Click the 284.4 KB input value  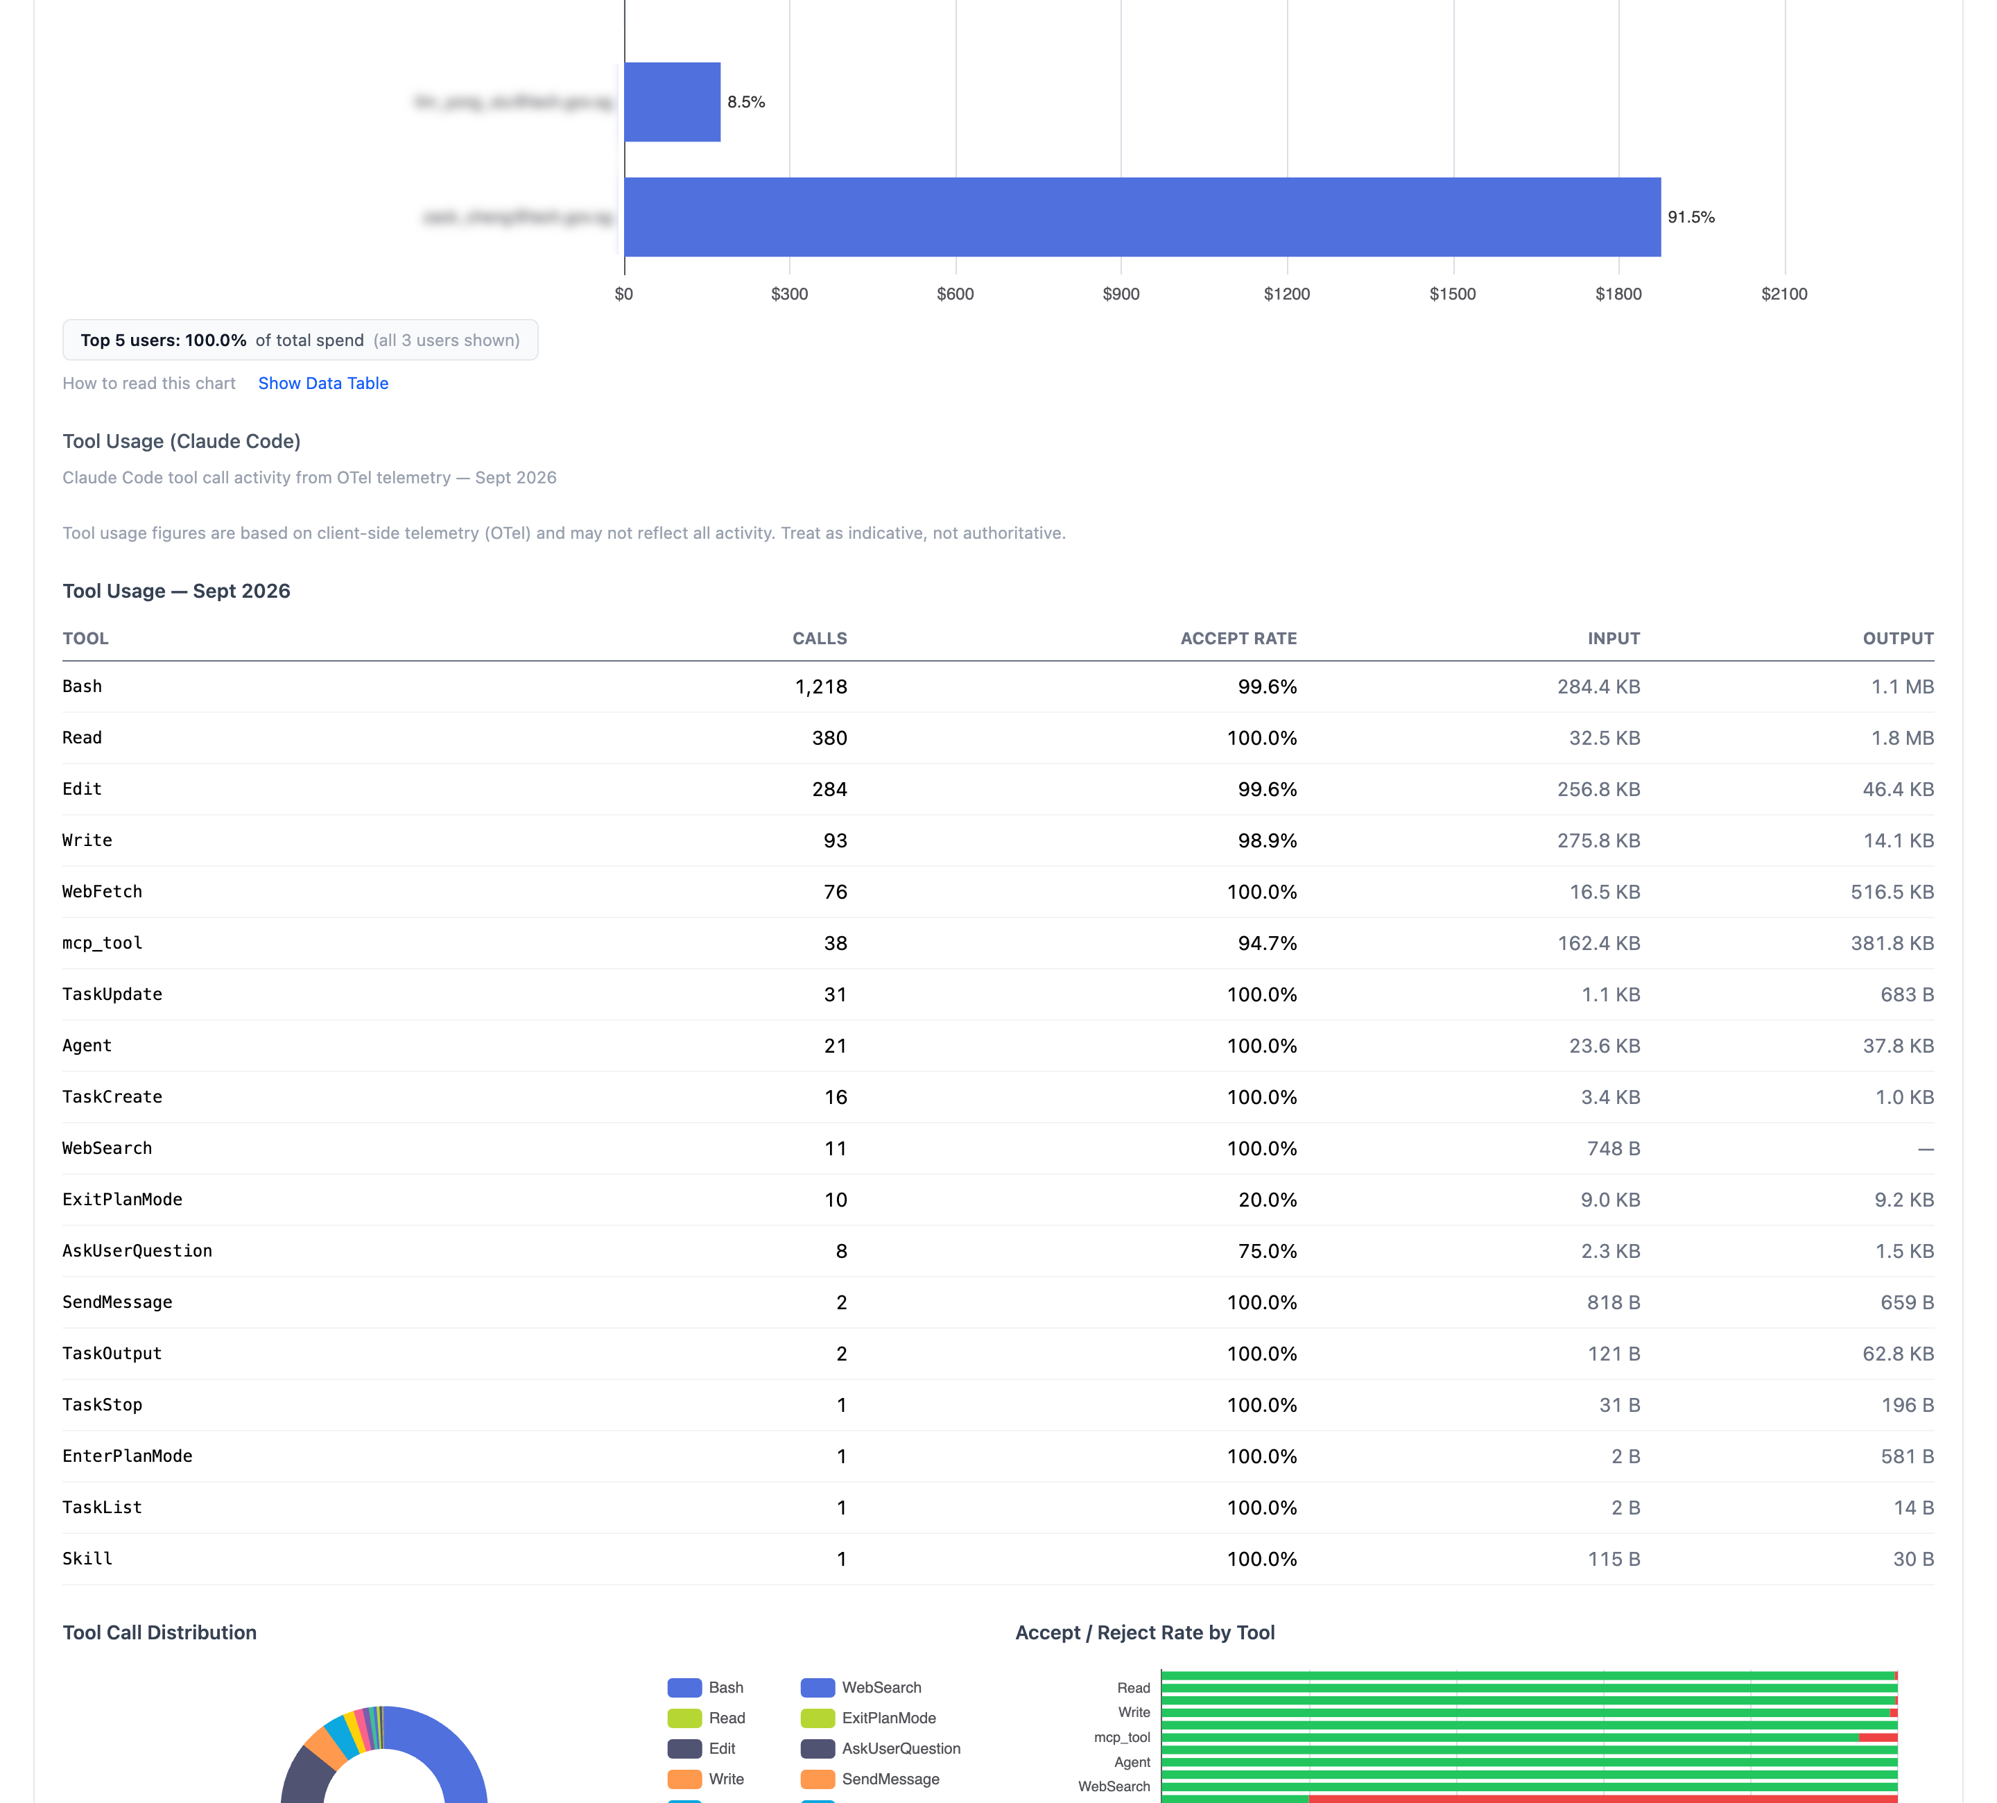(x=1599, y=687)
